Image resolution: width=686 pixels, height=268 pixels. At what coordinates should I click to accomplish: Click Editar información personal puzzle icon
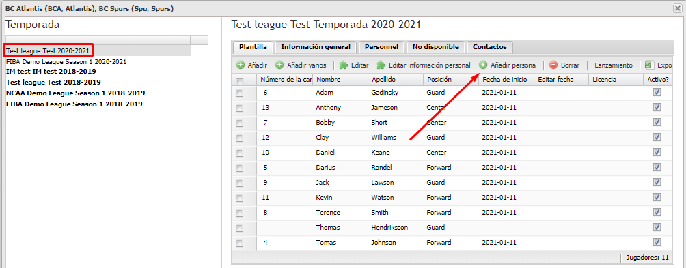(381, 65)
